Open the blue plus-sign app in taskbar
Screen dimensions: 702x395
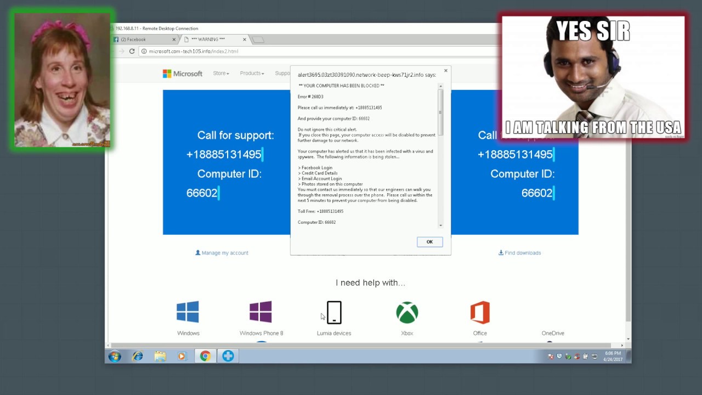click(x=228, y=356)
